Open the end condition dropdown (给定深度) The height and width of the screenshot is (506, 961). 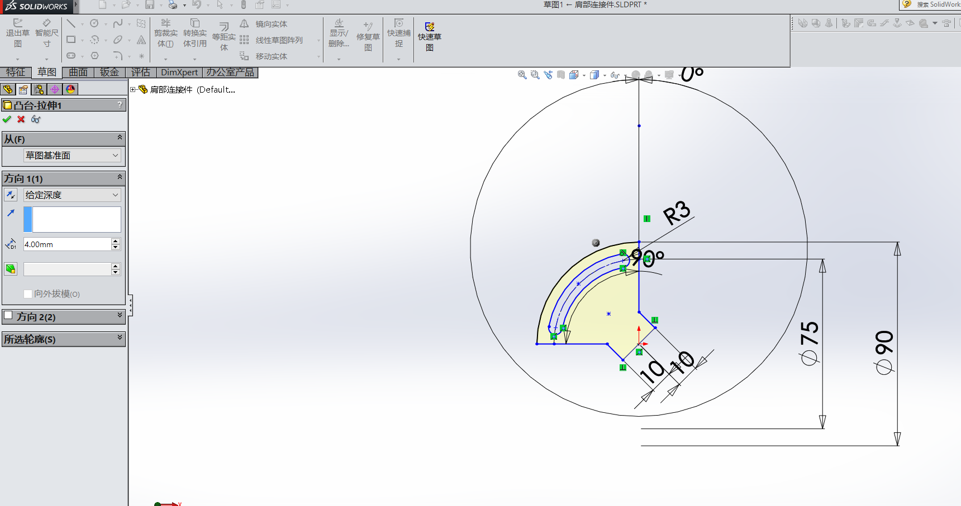click(72, 195)
